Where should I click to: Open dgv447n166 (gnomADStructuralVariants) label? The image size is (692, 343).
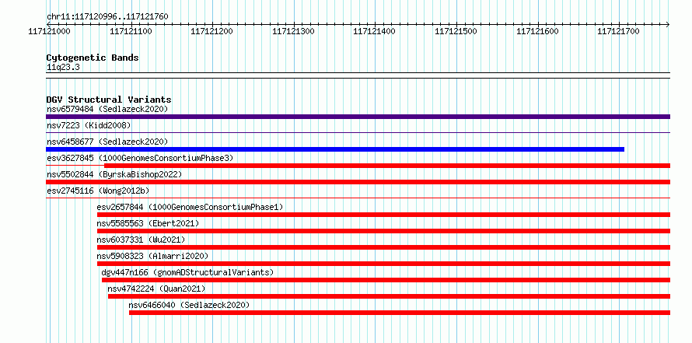click(x=187, y=272)
